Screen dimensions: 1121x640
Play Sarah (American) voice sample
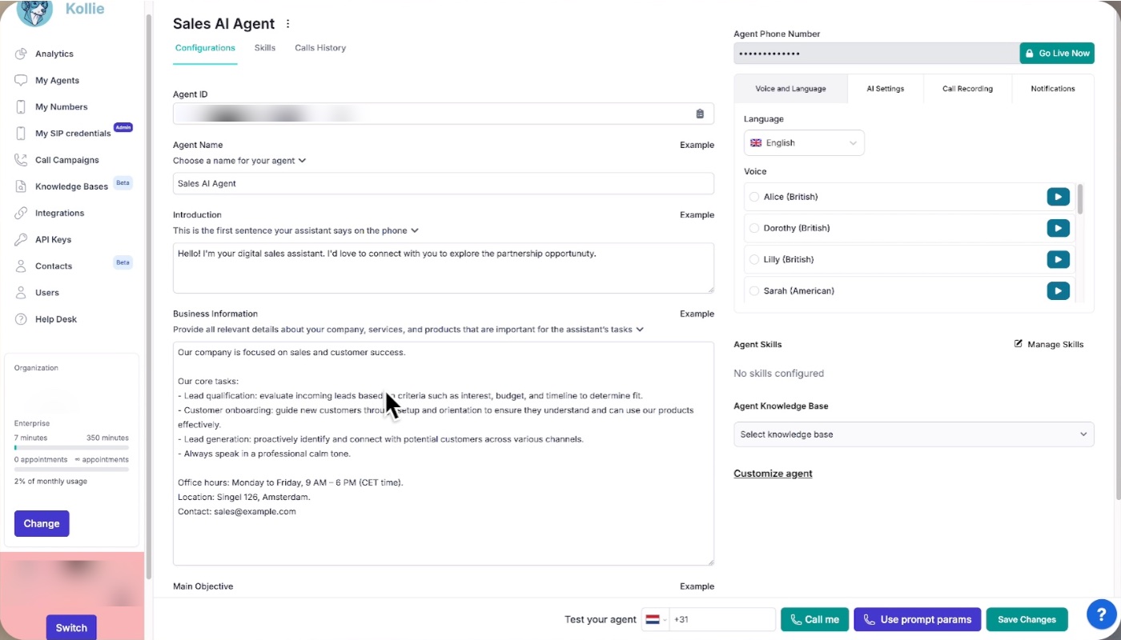click(1059, 290)
